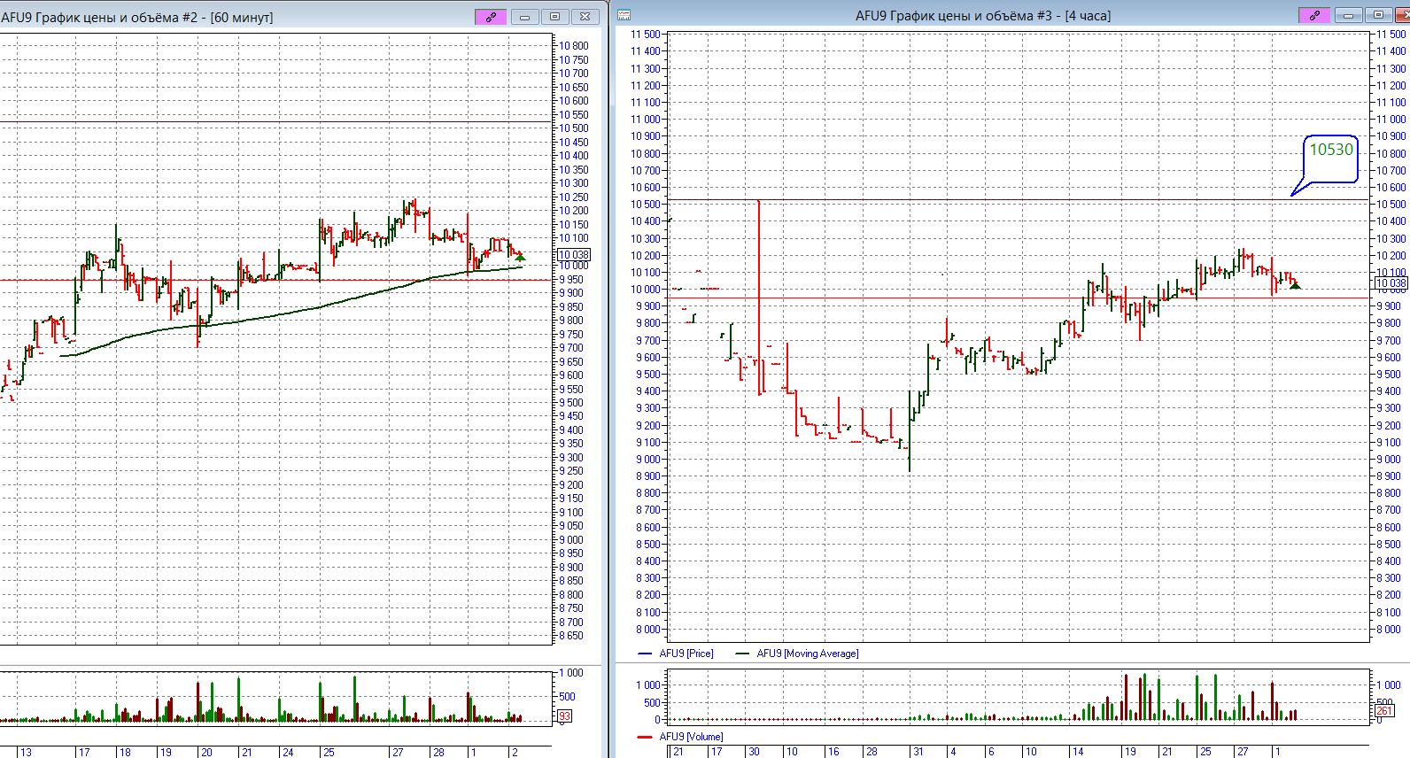Select the 10530 callout label
Viewport: 1410px width, 758px height.
(1331, 151)
